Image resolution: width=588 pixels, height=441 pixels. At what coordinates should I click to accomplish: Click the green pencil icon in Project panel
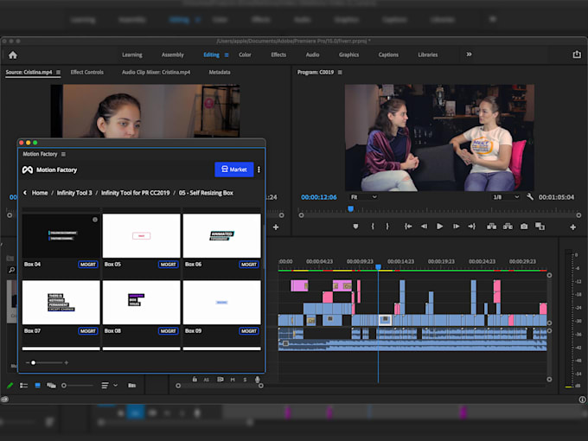10,385
